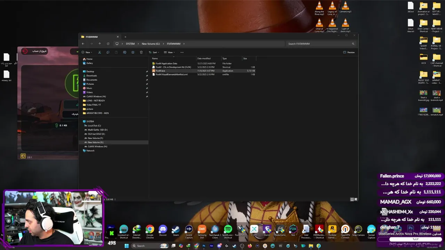
Task: Open Light of dawn.mp3 file
Action: 345,26
